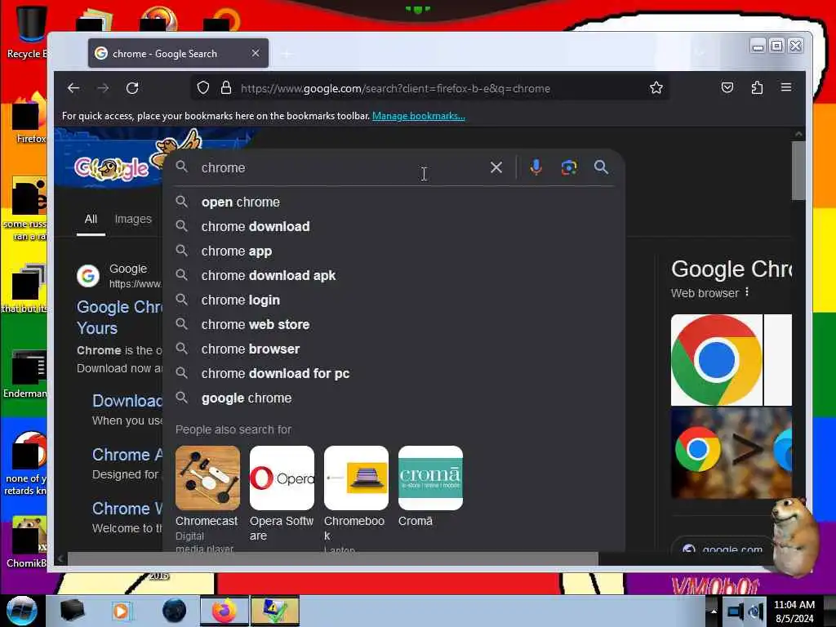Select the chrome - Google Search tab
836x627 pixels.
point(178,53)
